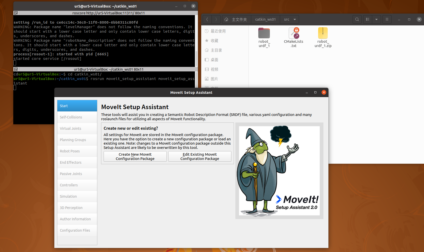This screenshot has height=252, width=424.
Task: Open the robot_urdf_1 folder in Files
Action: click(264, 33)
